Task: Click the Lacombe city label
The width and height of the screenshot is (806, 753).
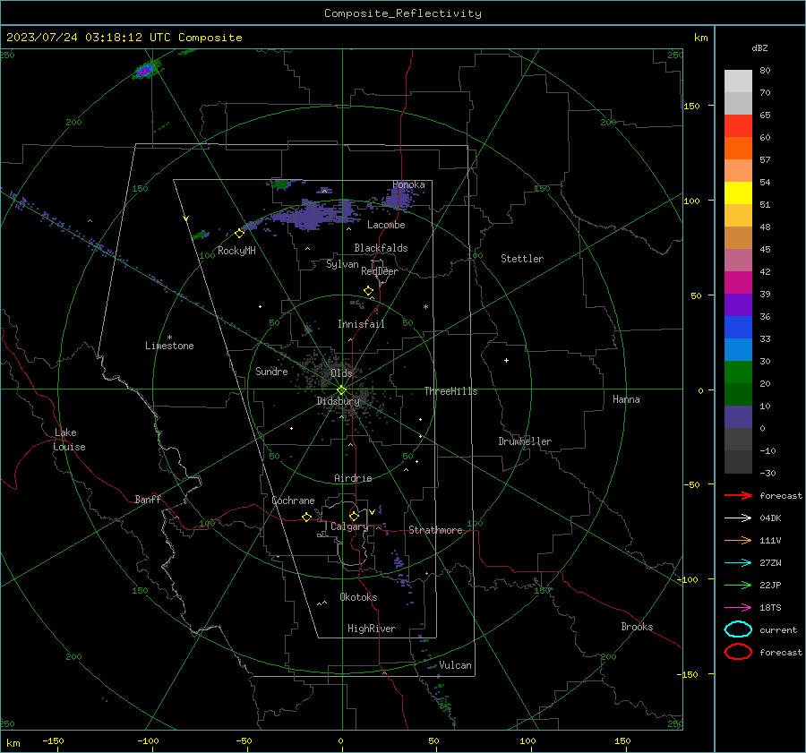Action: [x=386, y=225]
